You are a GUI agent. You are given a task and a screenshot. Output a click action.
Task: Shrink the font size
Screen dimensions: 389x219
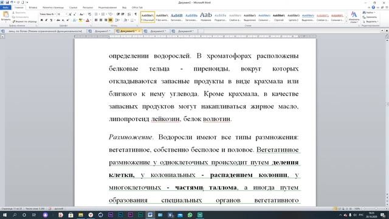pyautogui.click(x=75, y=15)
